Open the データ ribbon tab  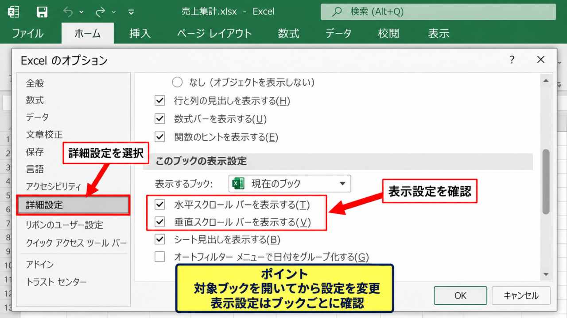tap(338, 34)
